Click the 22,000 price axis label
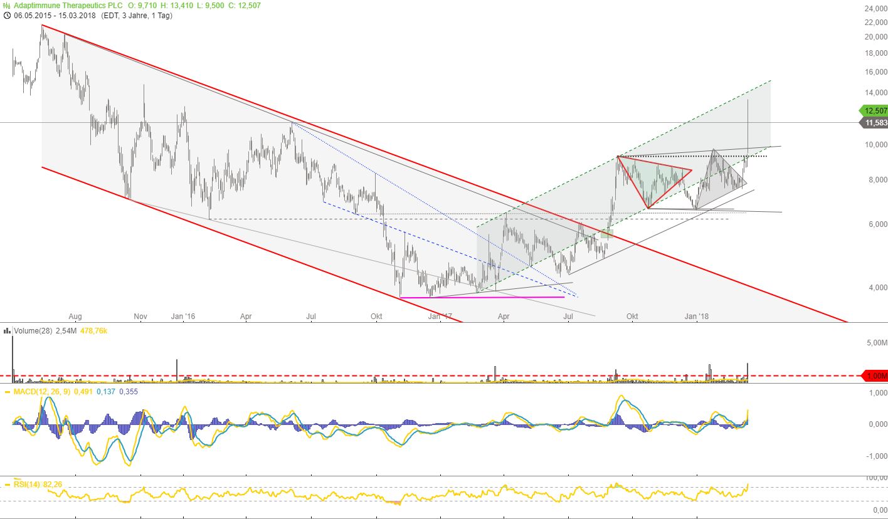This screenshot has height=519, width=888. tap(876, 23)
